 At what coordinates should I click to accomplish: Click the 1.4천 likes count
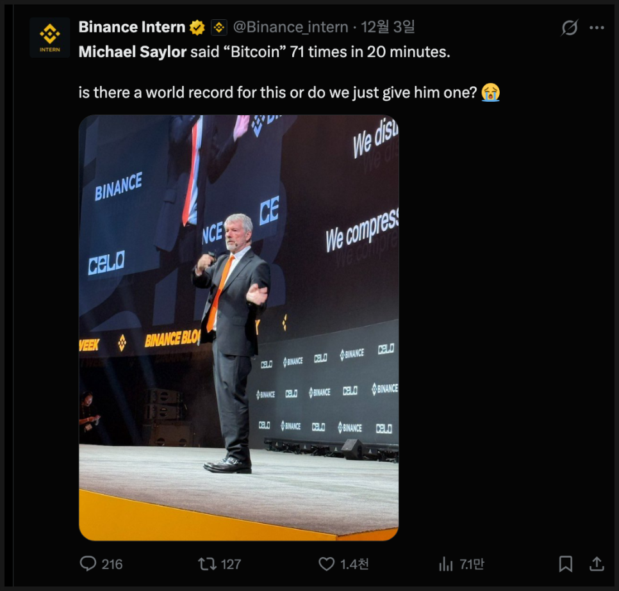pos(354,564)
